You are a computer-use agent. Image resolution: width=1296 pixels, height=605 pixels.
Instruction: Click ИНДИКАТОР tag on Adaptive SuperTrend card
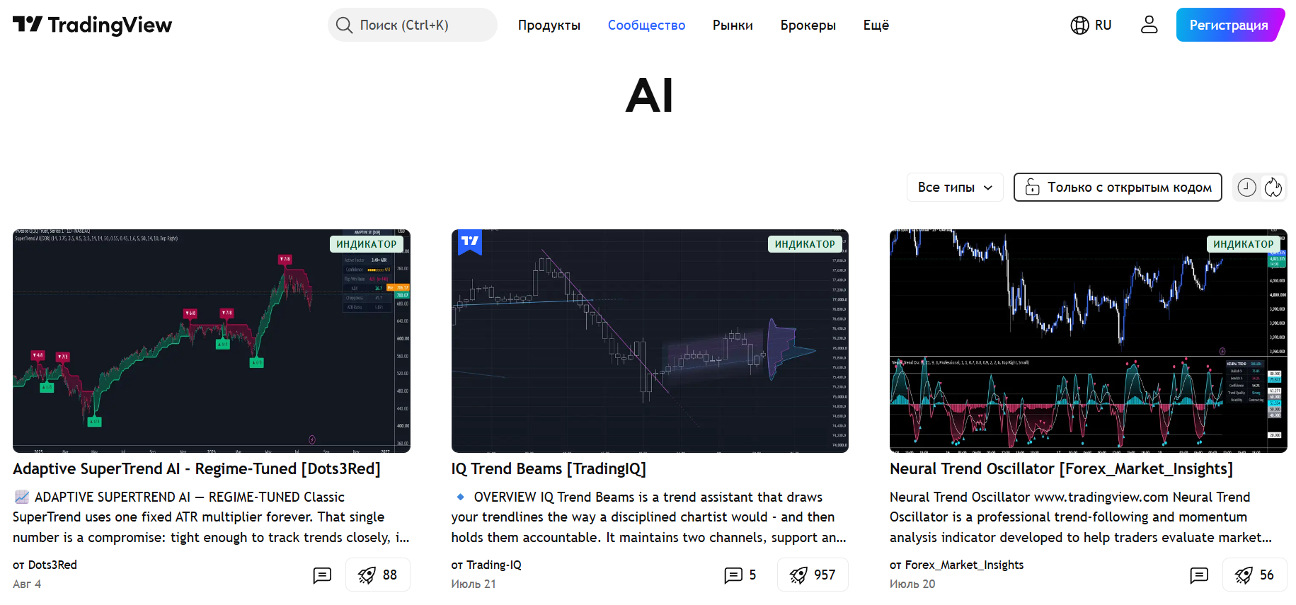tap(366, 244)
